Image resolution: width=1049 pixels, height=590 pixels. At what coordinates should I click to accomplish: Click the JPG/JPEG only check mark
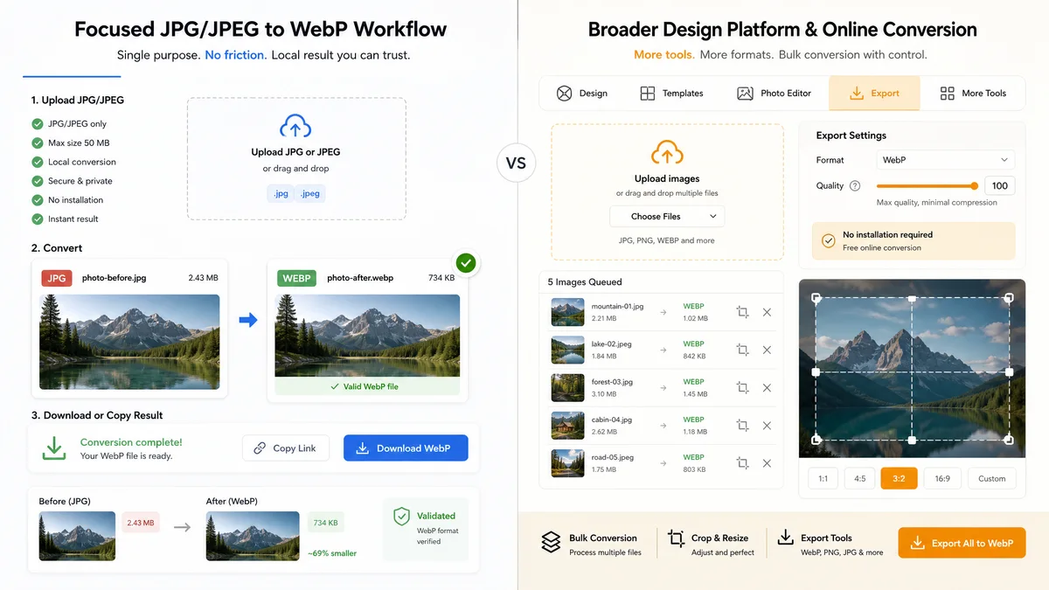pyautogui.click(x=37, y=124)
